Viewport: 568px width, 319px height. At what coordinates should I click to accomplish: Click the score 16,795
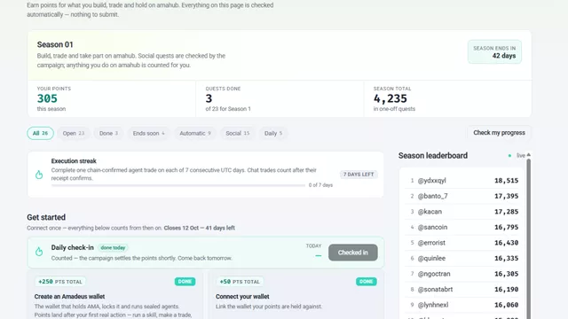[507, 227]
